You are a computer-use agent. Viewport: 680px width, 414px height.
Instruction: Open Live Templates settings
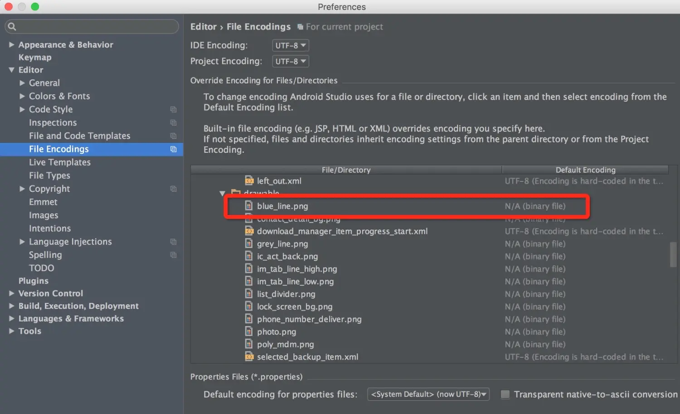click(x=60, y=162)
